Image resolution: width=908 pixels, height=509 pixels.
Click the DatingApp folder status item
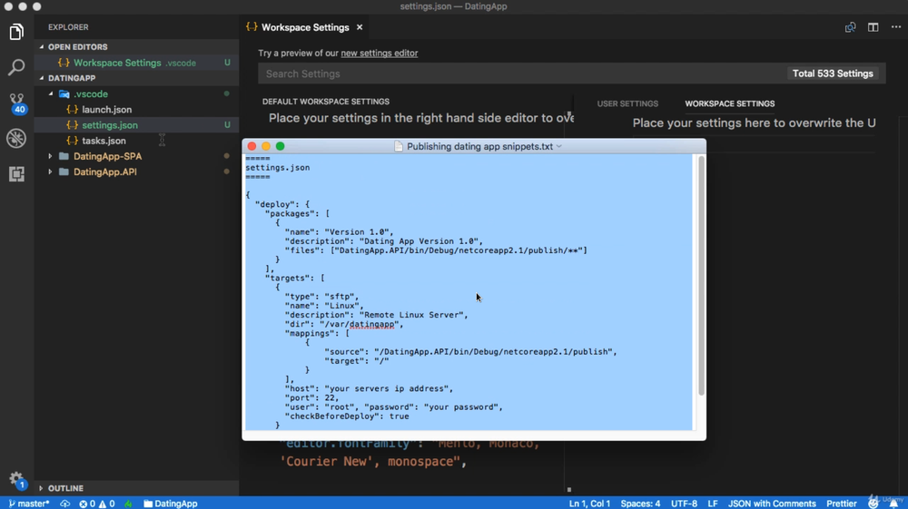tap(171, 504)
